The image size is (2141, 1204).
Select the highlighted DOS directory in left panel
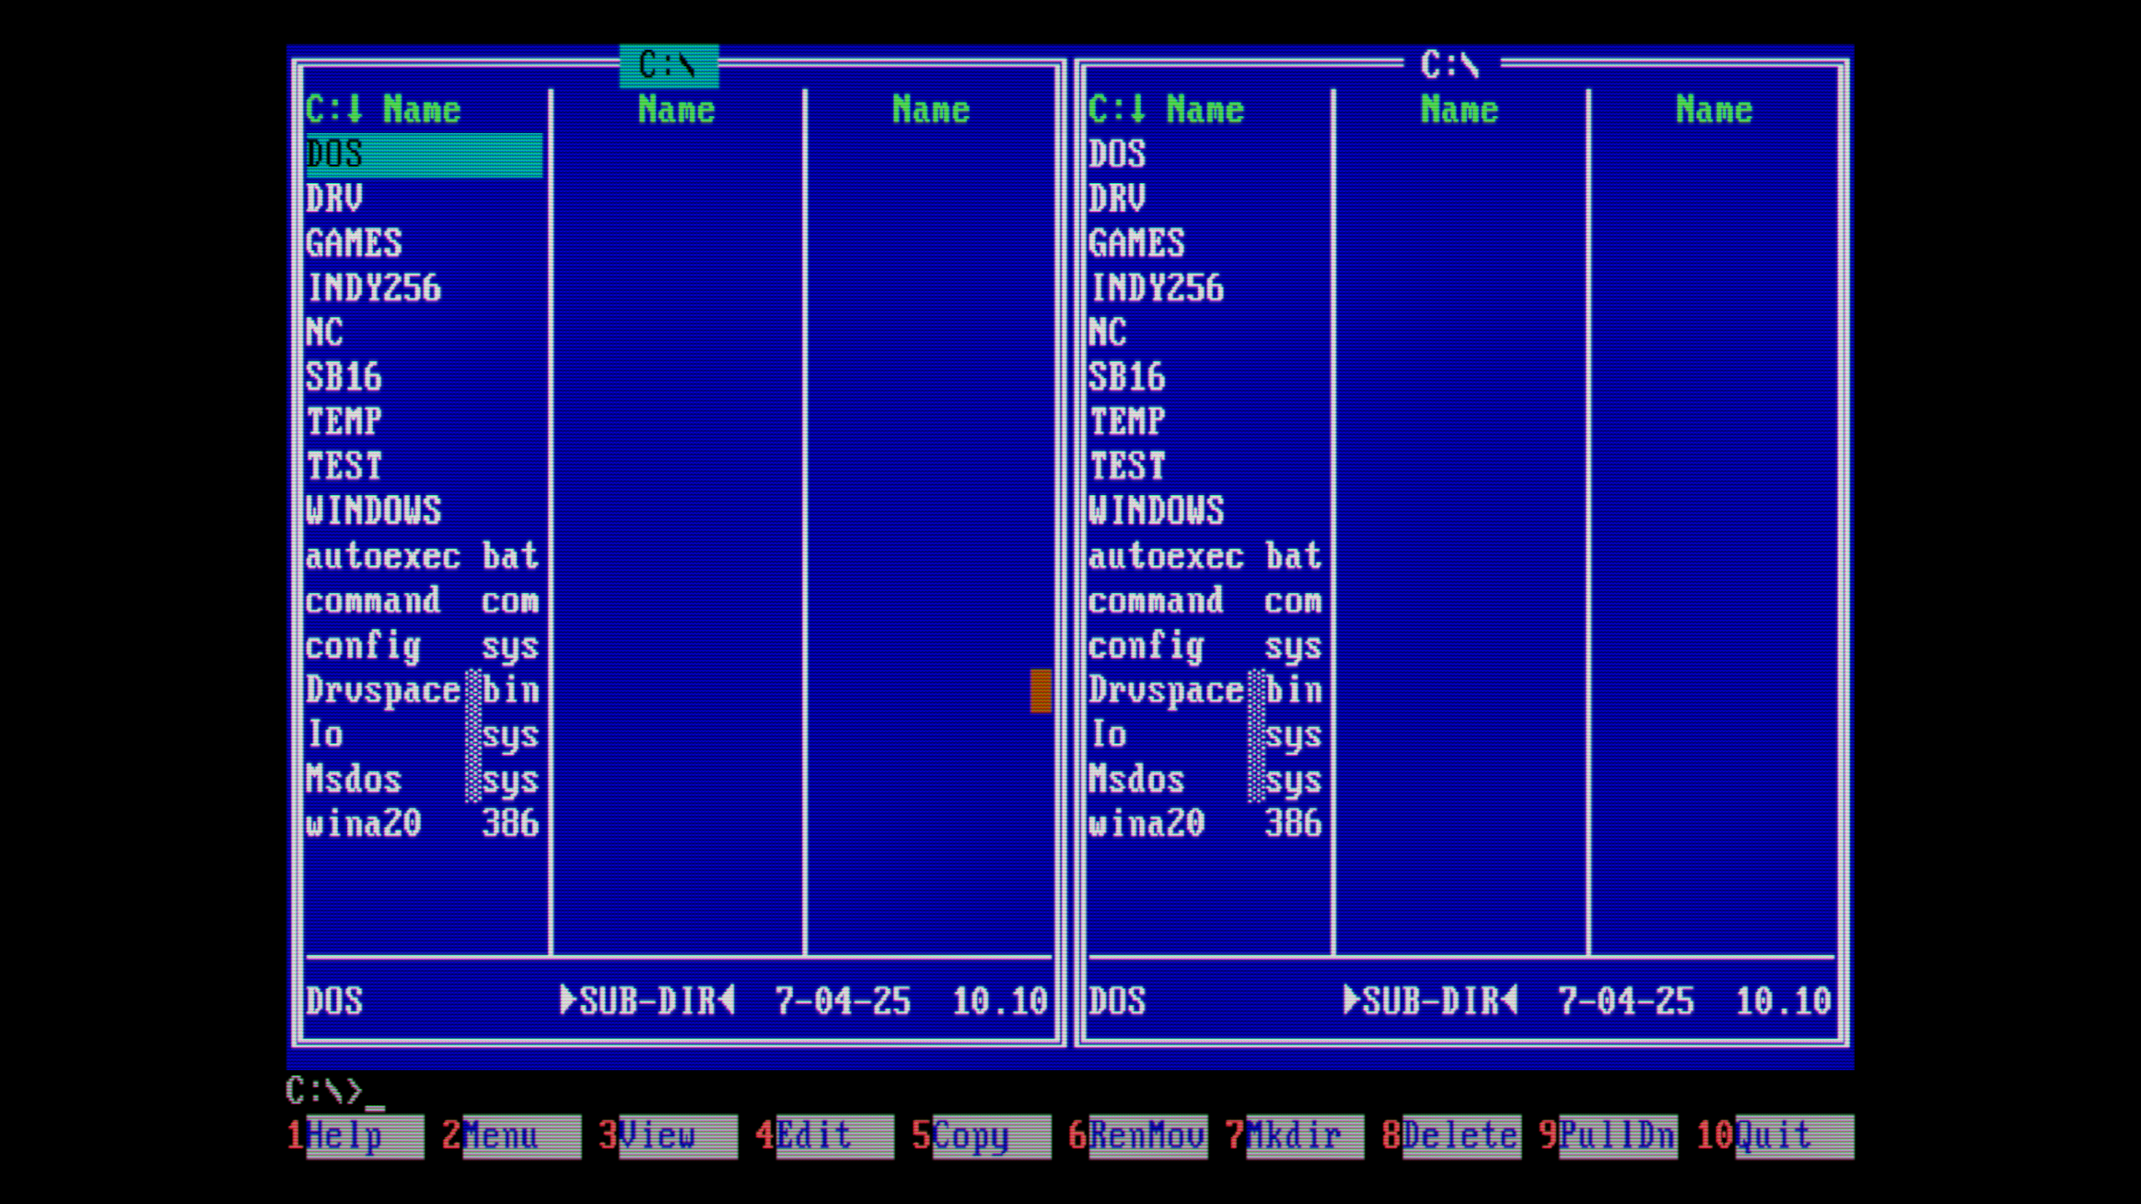click(x=424, y=155)
